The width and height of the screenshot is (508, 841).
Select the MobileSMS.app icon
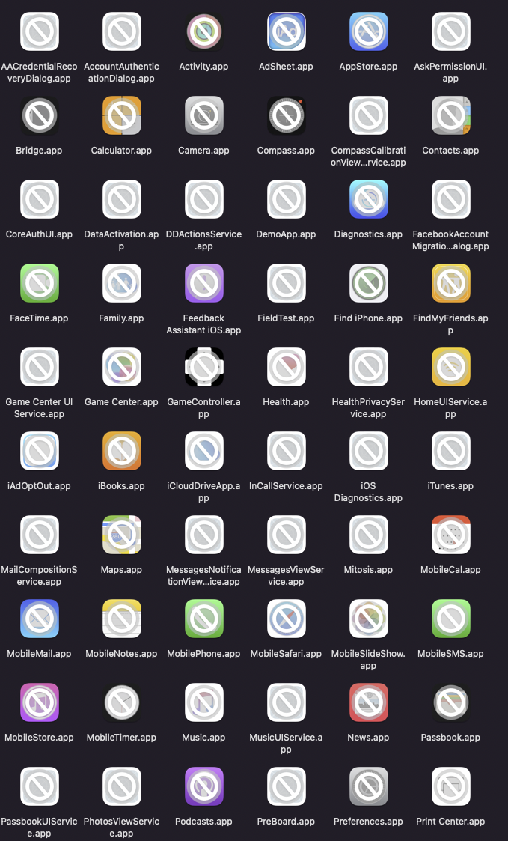tap(451, 619)
